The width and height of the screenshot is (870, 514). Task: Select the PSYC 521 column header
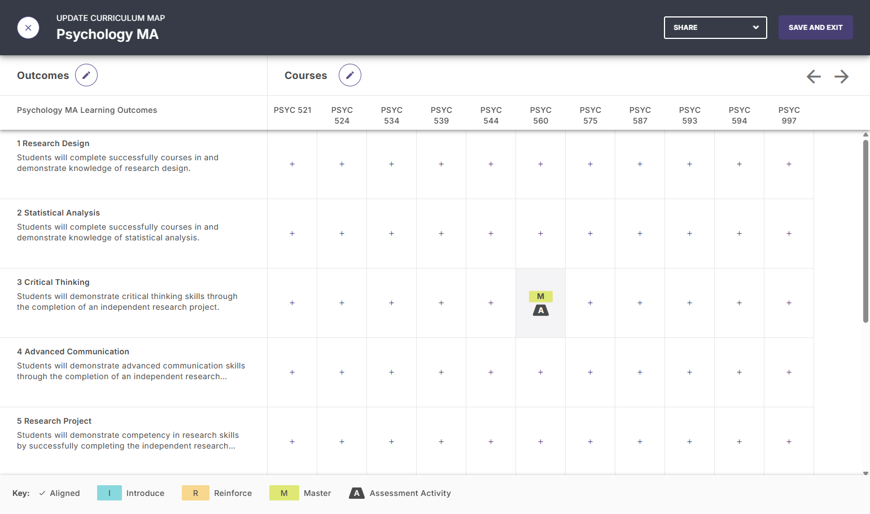tap(292, 110)
